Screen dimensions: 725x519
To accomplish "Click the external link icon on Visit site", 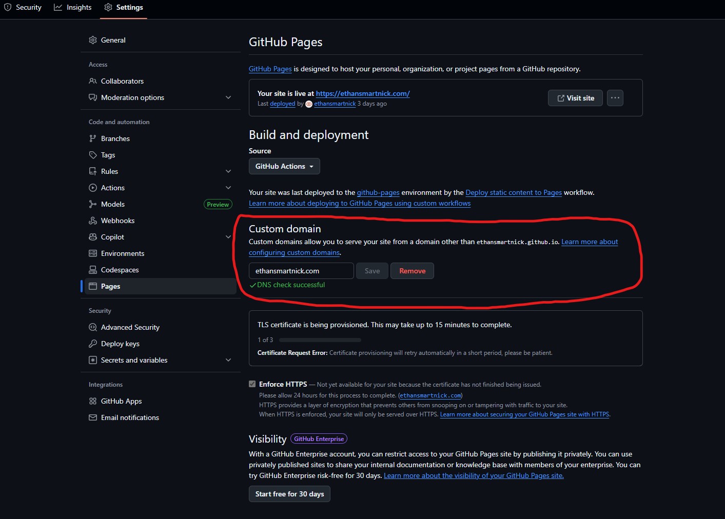I will click(x=561, y=98).
